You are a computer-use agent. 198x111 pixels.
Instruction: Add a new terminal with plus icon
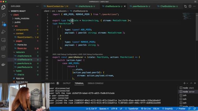(x=184, y=83)
